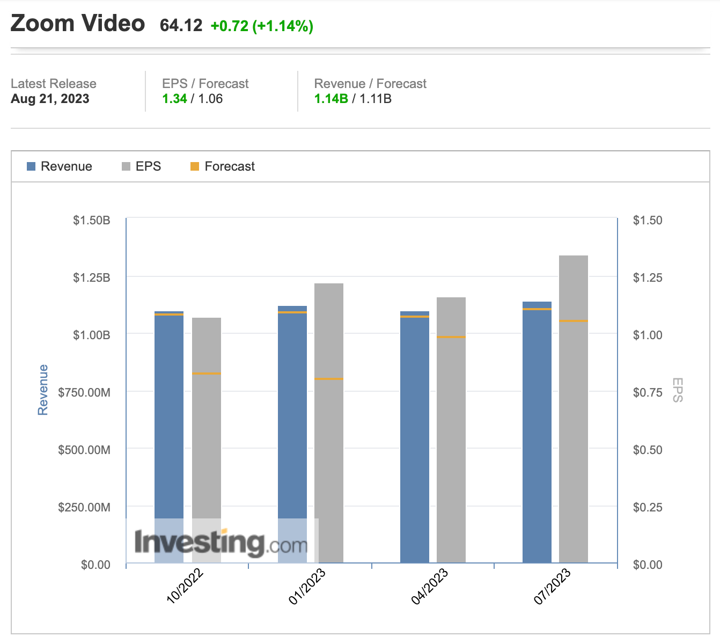Select the Aug 21, 2023 release date
This screenshot has width=720, height=644.
[50, 99]
